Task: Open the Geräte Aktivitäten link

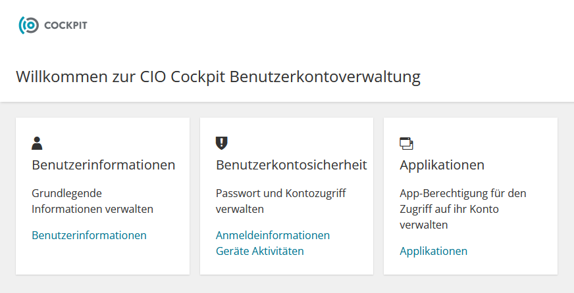Action: coord(259,251)
